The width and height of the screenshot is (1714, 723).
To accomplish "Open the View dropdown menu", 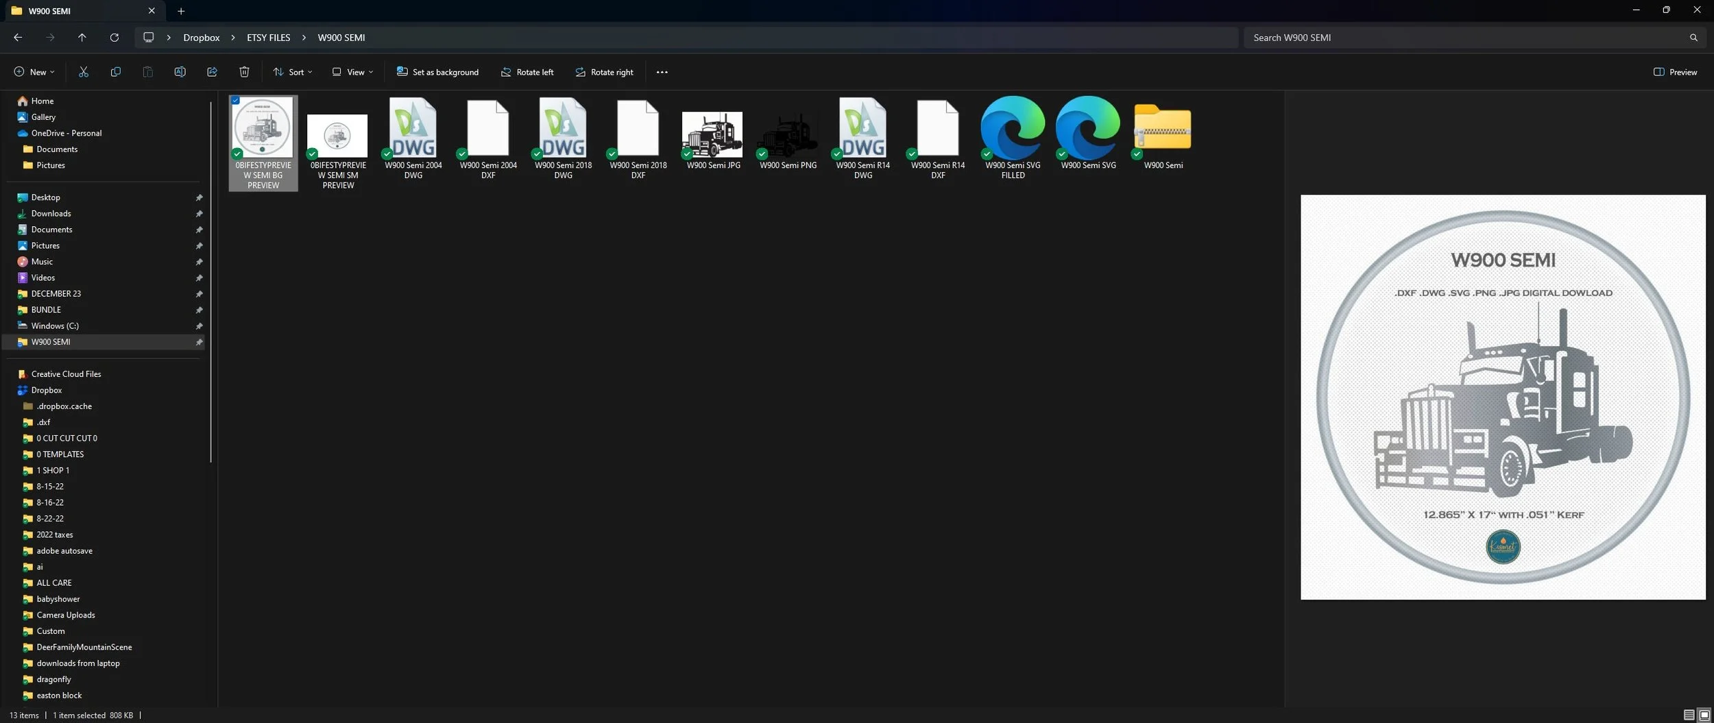I will [x=352, y=72].
